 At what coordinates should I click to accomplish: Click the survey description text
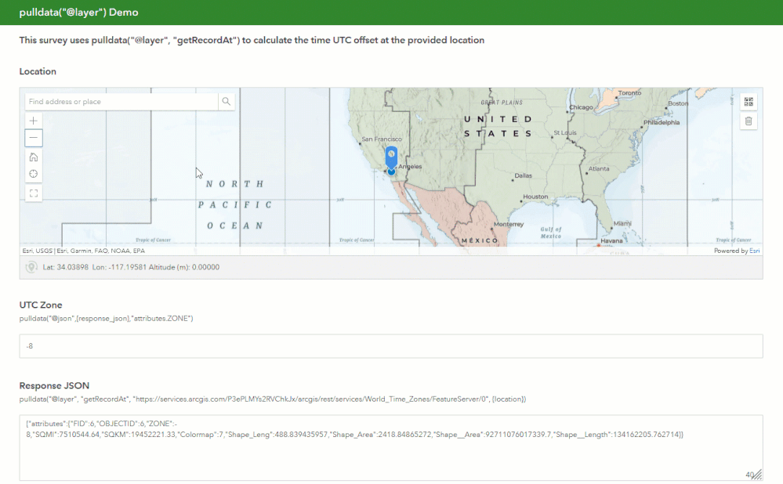252,40
